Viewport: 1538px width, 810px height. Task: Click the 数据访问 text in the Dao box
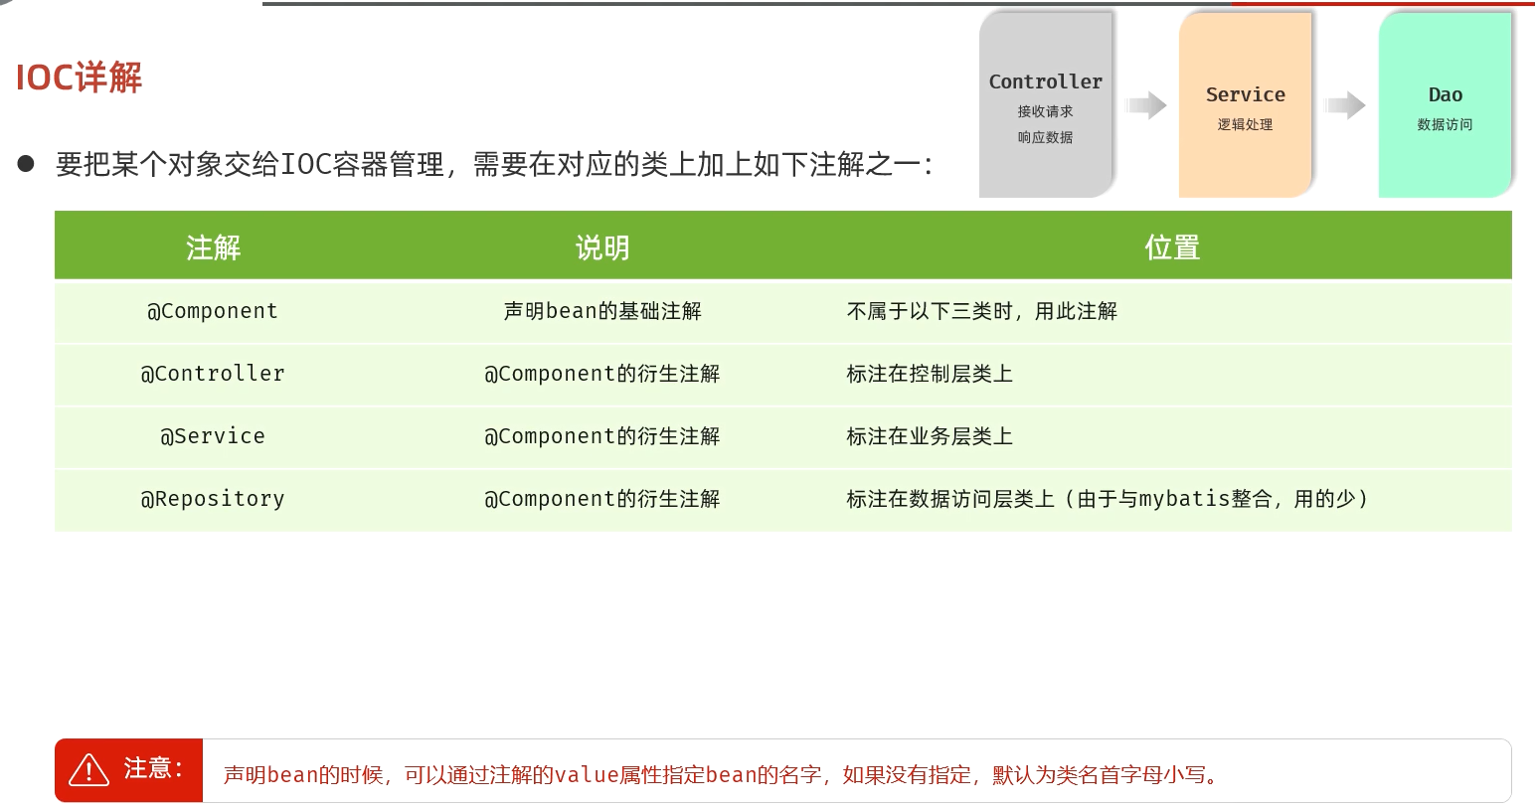tap(1445, 124)
